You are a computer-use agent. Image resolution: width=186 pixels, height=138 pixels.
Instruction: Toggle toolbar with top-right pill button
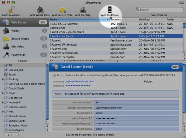182,3
